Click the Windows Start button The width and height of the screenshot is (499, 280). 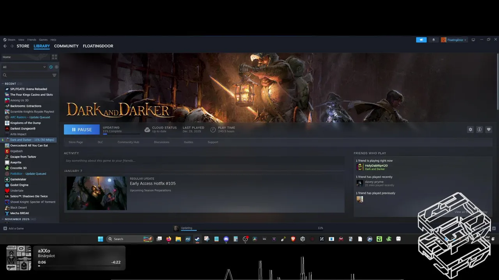[x=101, y=239]
